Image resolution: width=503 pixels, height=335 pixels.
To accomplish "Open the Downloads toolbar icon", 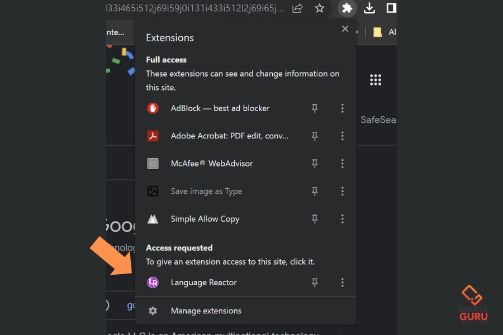I will (x=369, y=8).
